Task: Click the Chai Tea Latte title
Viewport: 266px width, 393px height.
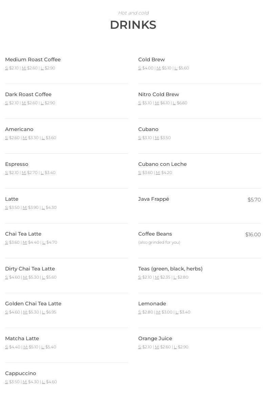Action: 23,234
